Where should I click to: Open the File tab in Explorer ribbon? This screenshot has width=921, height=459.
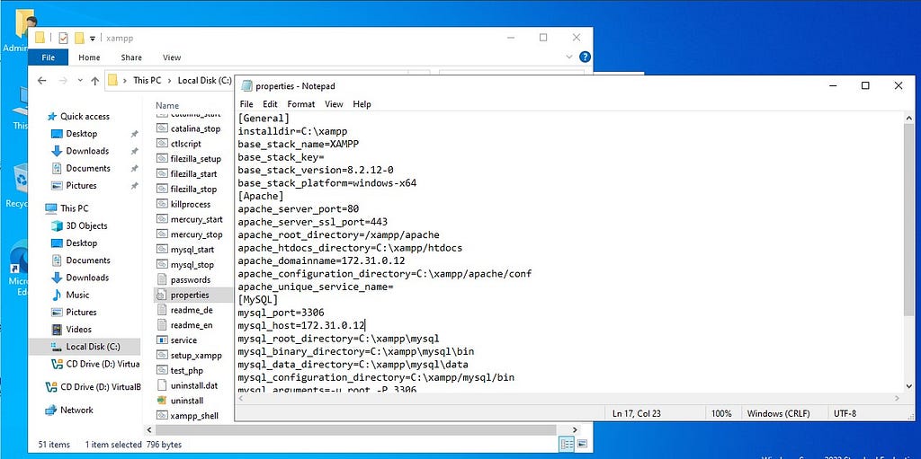point(49,57)
